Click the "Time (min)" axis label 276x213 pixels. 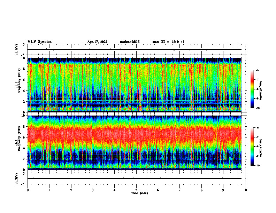point(139,193)
